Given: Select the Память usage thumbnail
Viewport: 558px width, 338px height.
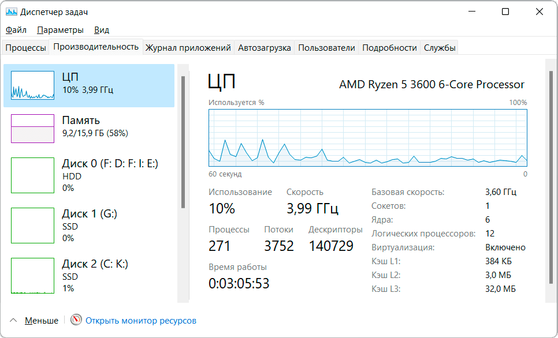Looking at the screenshot, I should 32,128.
